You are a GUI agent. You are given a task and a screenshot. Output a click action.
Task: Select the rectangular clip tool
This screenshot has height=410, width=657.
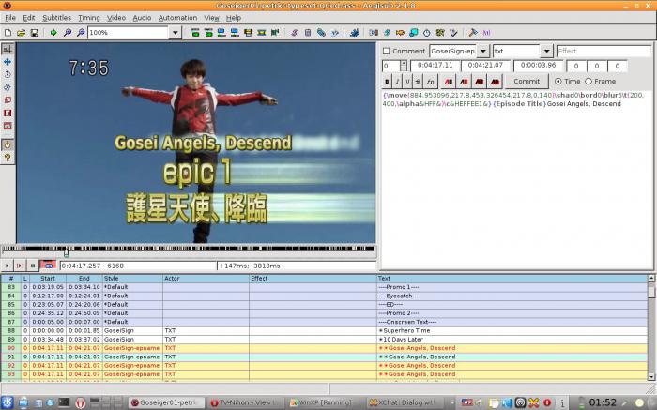(x=8, y=113)
